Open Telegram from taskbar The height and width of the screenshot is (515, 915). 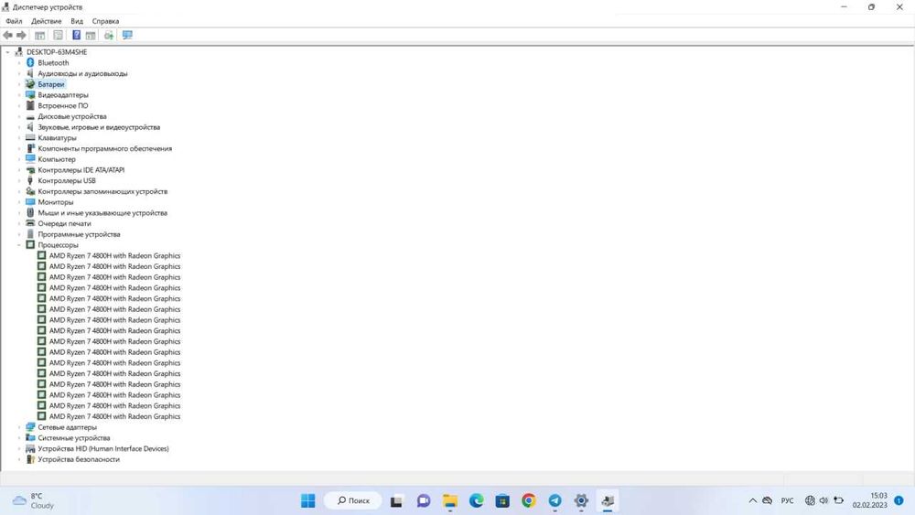point(555,500)
